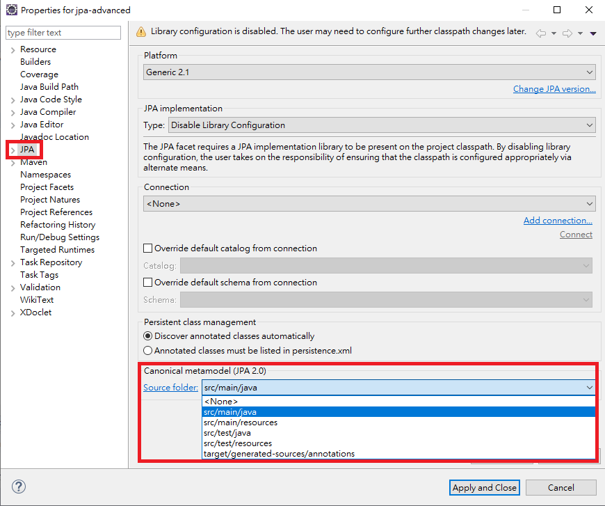Select Annotated classes must be listed option
This screenshot has width=605, height=506.
pyautogui.click(x=148, y=351)
